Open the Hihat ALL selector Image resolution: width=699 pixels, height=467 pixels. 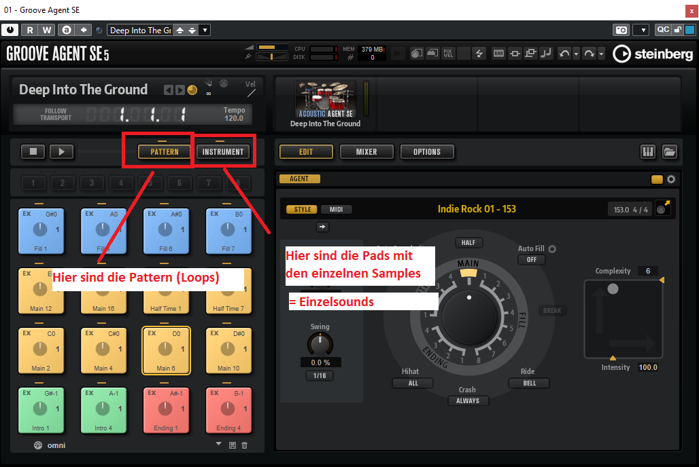click(x=413, y=384)
